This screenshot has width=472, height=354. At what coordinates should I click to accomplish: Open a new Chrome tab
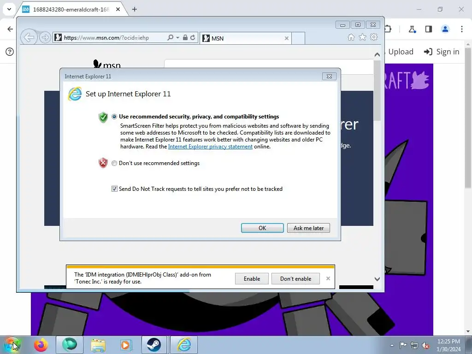click(x=135, y=9)
